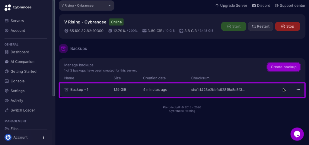This screenshot has width=309, height=145.
Task: Open the AI Companion page
Action: coord(22,62)
